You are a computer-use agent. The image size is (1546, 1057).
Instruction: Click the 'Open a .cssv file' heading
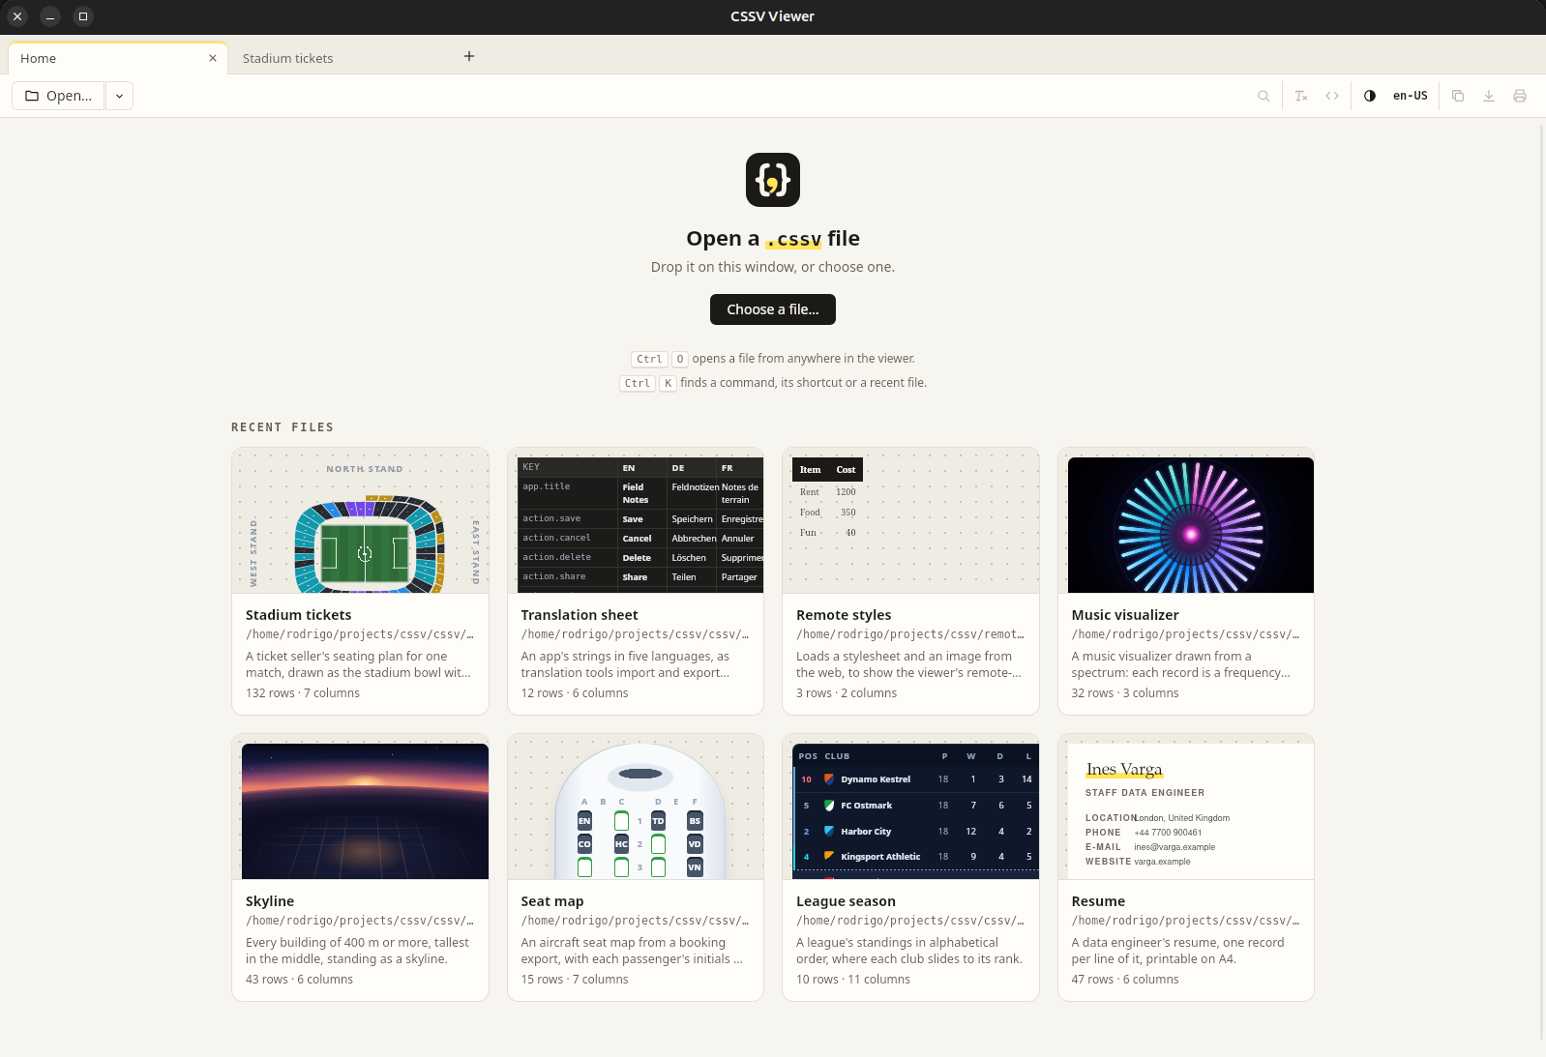[x=773, y=239]
